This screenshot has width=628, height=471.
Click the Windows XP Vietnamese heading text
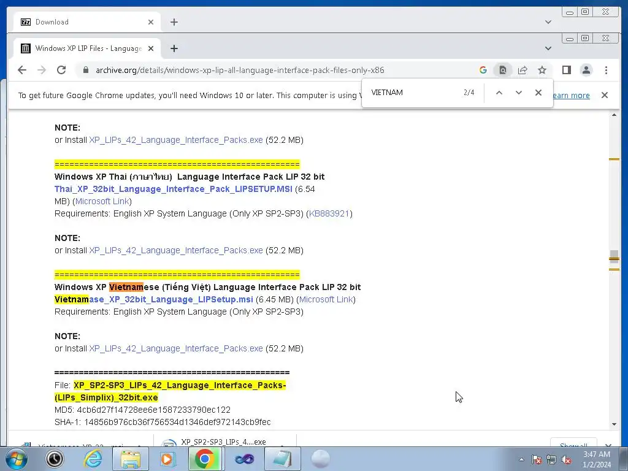point(207,287)
